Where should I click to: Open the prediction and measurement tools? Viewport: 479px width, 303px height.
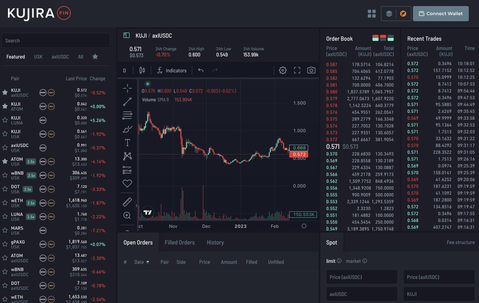pos(127,170)
